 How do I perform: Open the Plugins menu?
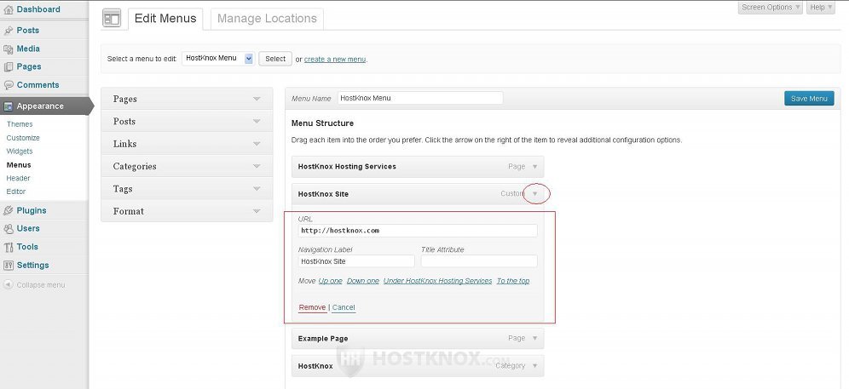click(x=32, y=210)
